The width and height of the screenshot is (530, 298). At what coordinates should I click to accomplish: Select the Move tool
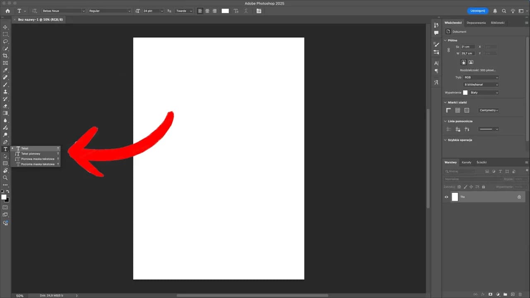click(5, 27)
